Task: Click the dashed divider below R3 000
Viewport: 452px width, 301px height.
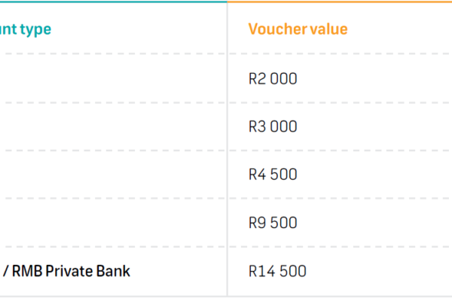Action: coord(339,150)
